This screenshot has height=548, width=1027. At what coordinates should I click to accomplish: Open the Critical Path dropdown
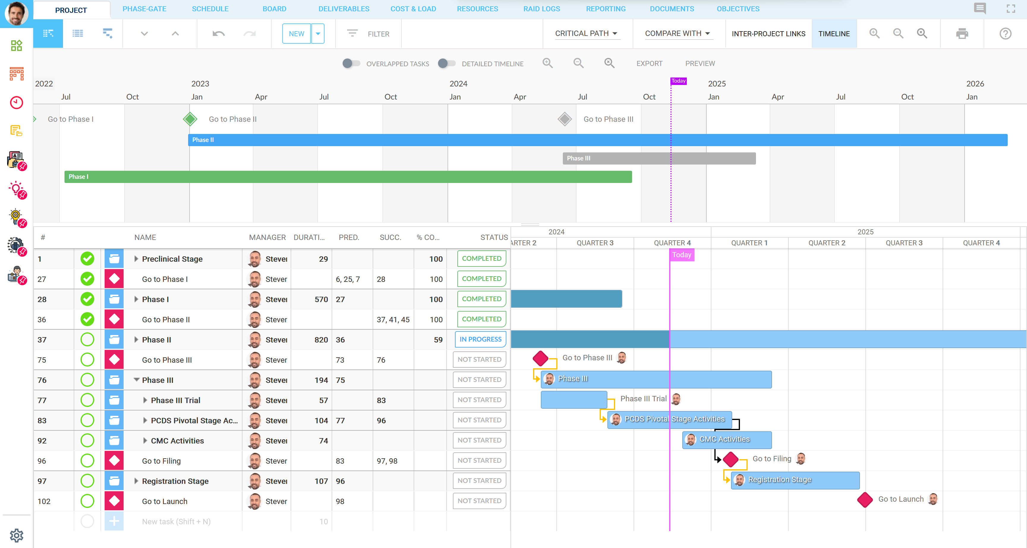587,34
